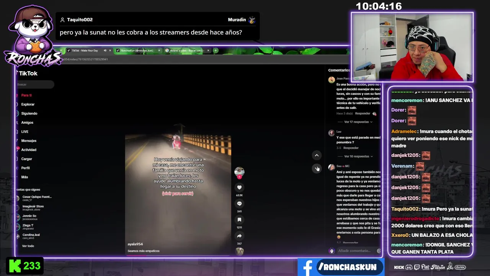The image size is (490, 276).
Task: Click the streamer webcam feed
Action: click(412, 47)
